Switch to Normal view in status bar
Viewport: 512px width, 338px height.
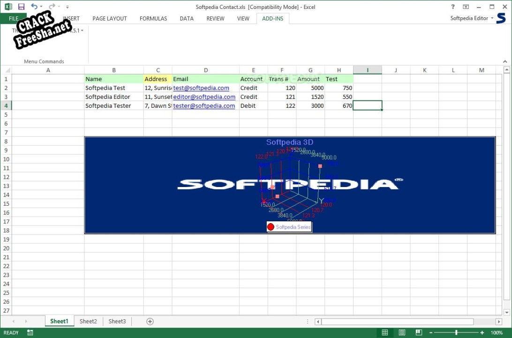point(385,332)
